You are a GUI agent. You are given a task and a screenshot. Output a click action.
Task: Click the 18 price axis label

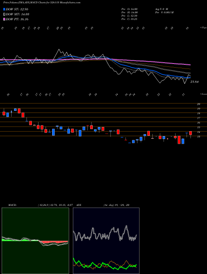click(198, 113)
